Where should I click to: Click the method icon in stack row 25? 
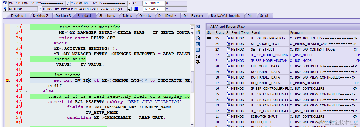(229, 38)
